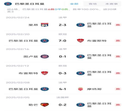
Task: Click the 7-0 match score
Action: (62, 41)
